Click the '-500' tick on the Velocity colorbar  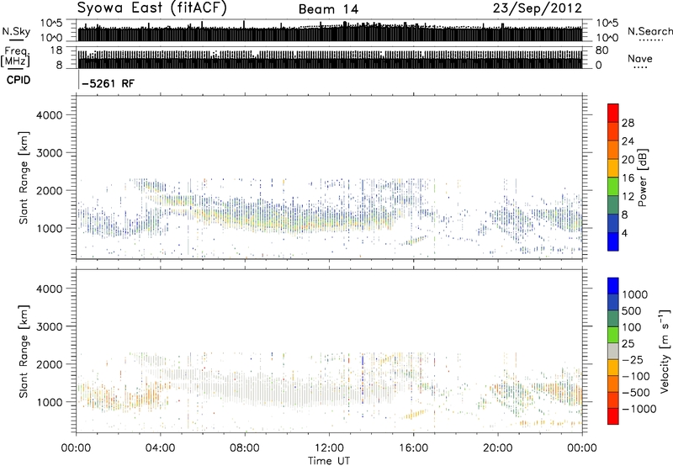pos(635,393)
